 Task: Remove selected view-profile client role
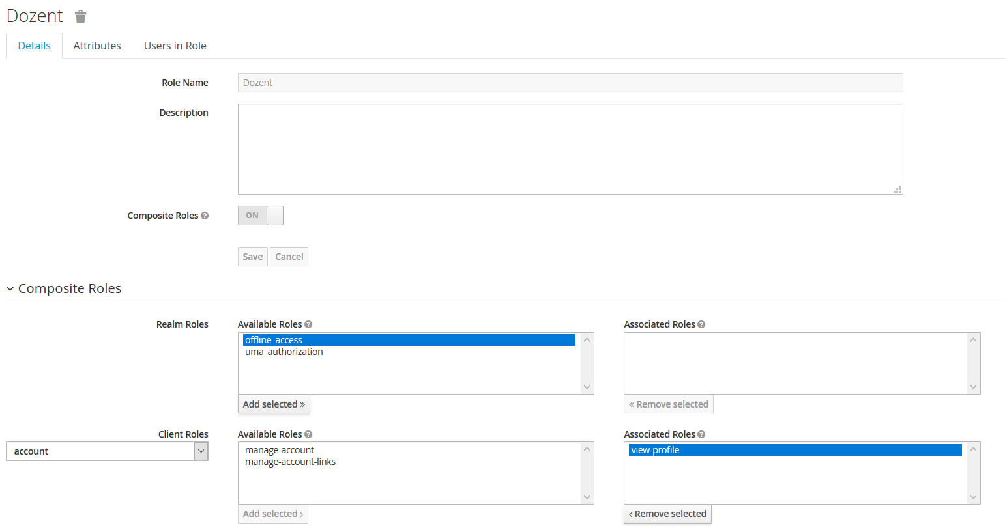pyautogui.click(x=667, y=514)
